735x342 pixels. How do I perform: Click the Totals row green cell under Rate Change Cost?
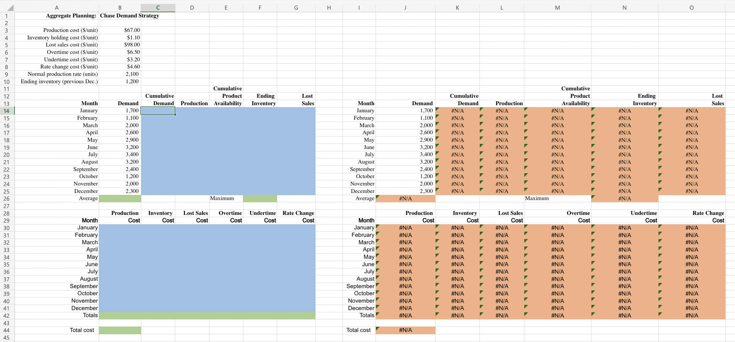point(296,315)
